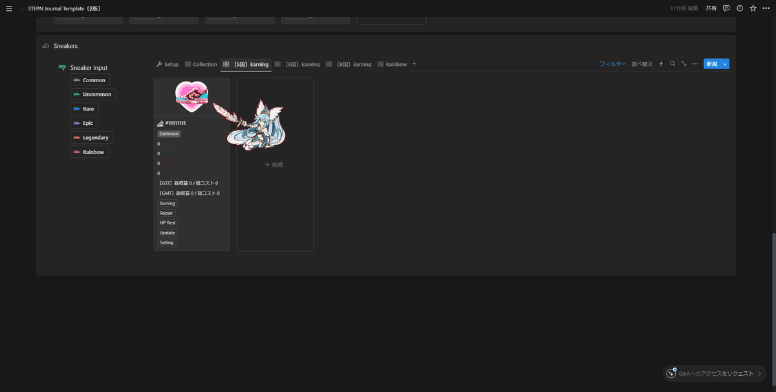The image size is (776, 392).
Task: Open database as full page icon
Action: coord(684,64)
